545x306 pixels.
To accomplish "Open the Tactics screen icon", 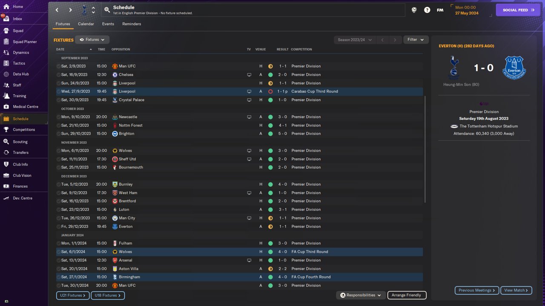I will coord(6,63).
